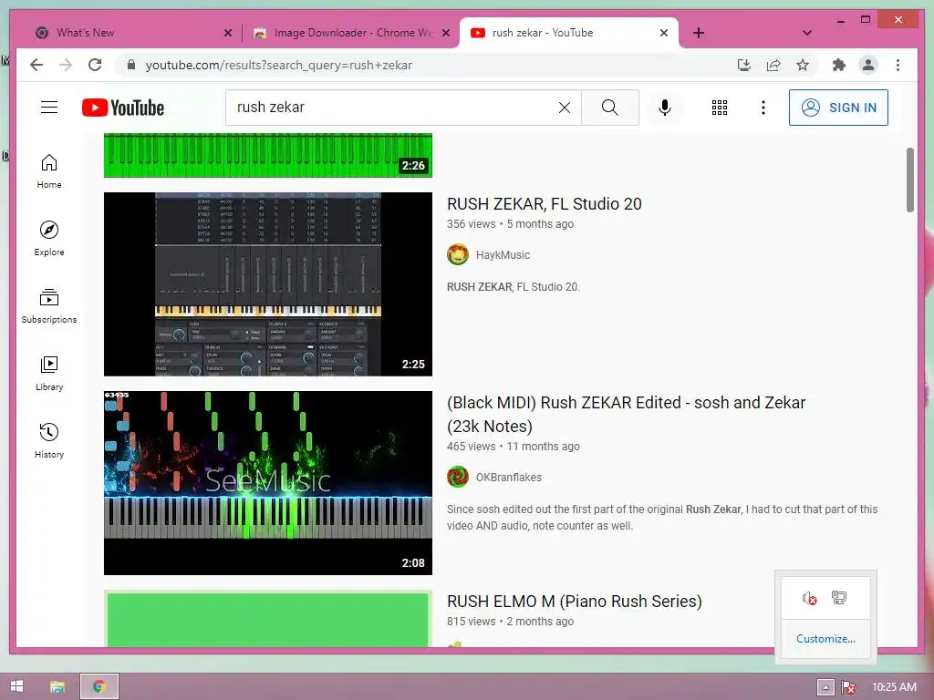This screenshot has height=700, width=934.
Task: Open the YouTube apps grid icon
Action: tap(720, 108)
